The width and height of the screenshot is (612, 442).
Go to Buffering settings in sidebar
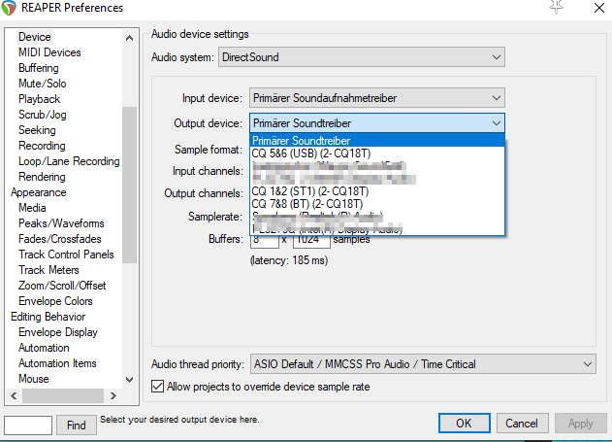tap(39, 68)
